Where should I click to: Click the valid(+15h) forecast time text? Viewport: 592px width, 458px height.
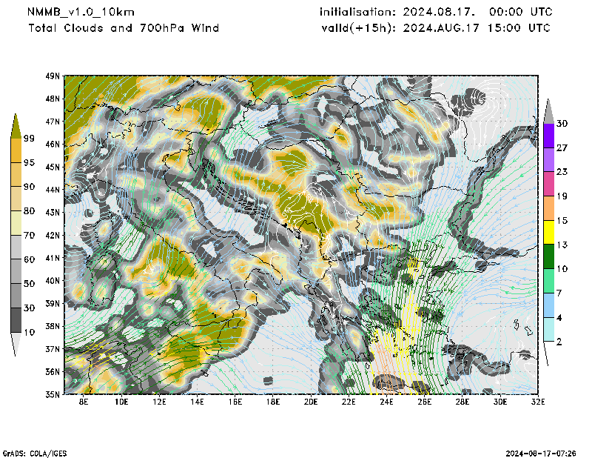point(436,28)
